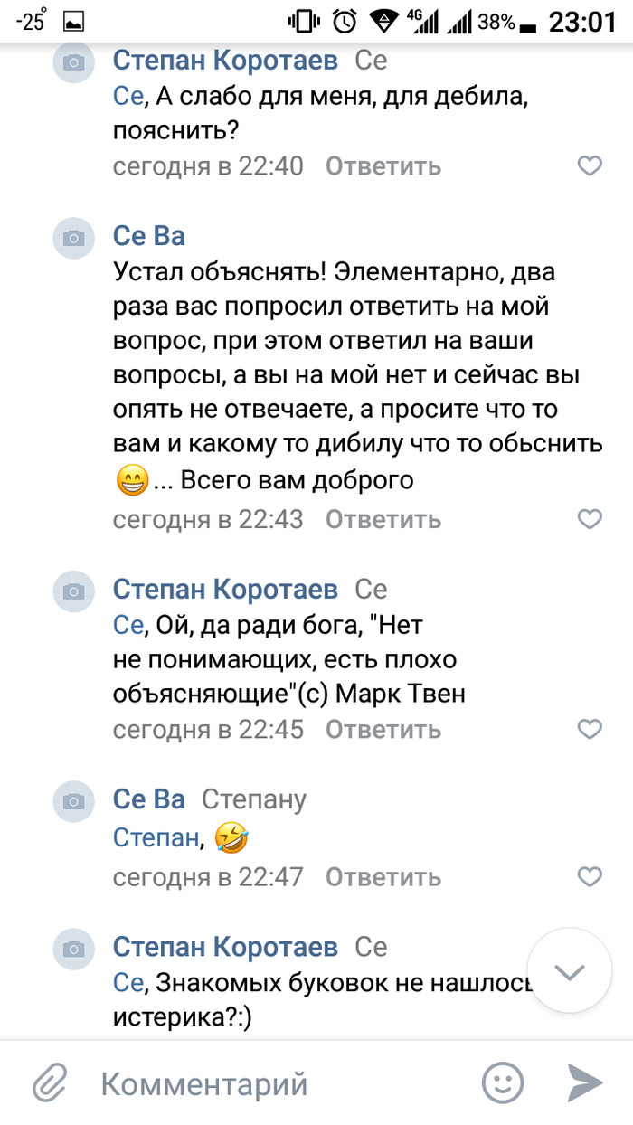Open Се Ва profile name above long comment
This screenshot has width=633, height=1125.
149,236
